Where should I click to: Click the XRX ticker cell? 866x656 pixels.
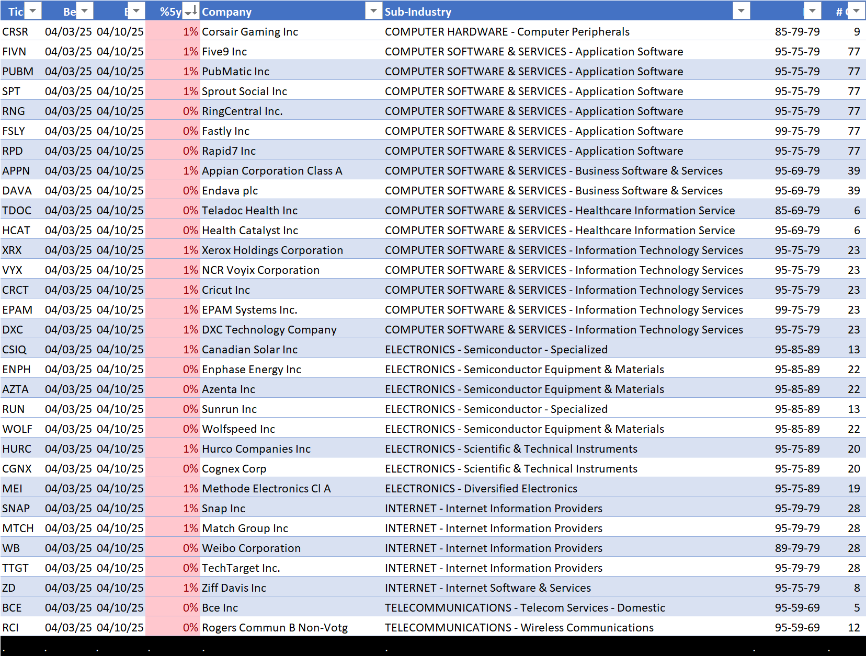21,250
